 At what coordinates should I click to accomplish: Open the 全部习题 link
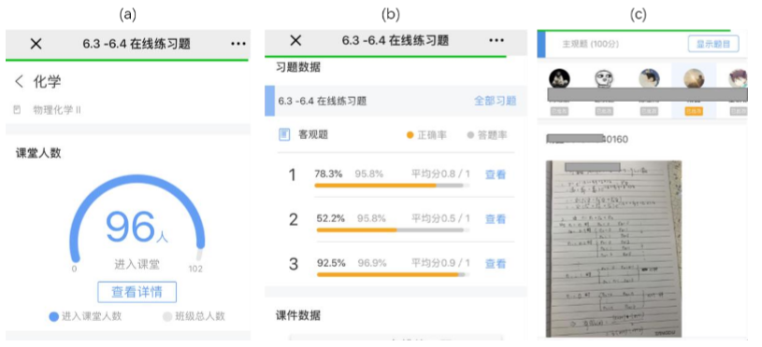tap(496, 101)
